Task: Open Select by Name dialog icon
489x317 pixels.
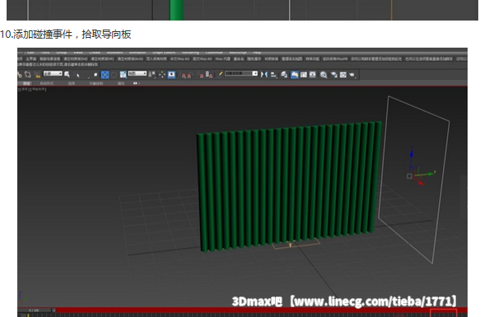Action: click(67, 75)
